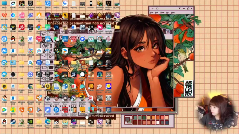Launch WPS Office shortcut
Image resolution: width=239 pixels, height=134 pixels.
[4, 15]
